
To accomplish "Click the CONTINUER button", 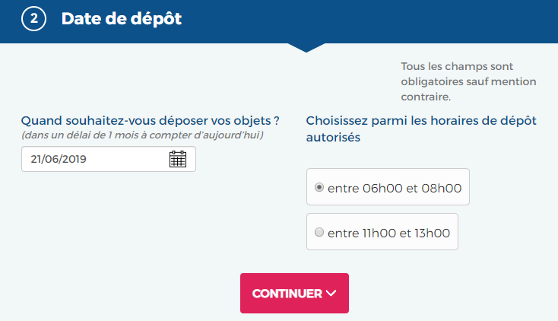I will [x=294, y=293].
